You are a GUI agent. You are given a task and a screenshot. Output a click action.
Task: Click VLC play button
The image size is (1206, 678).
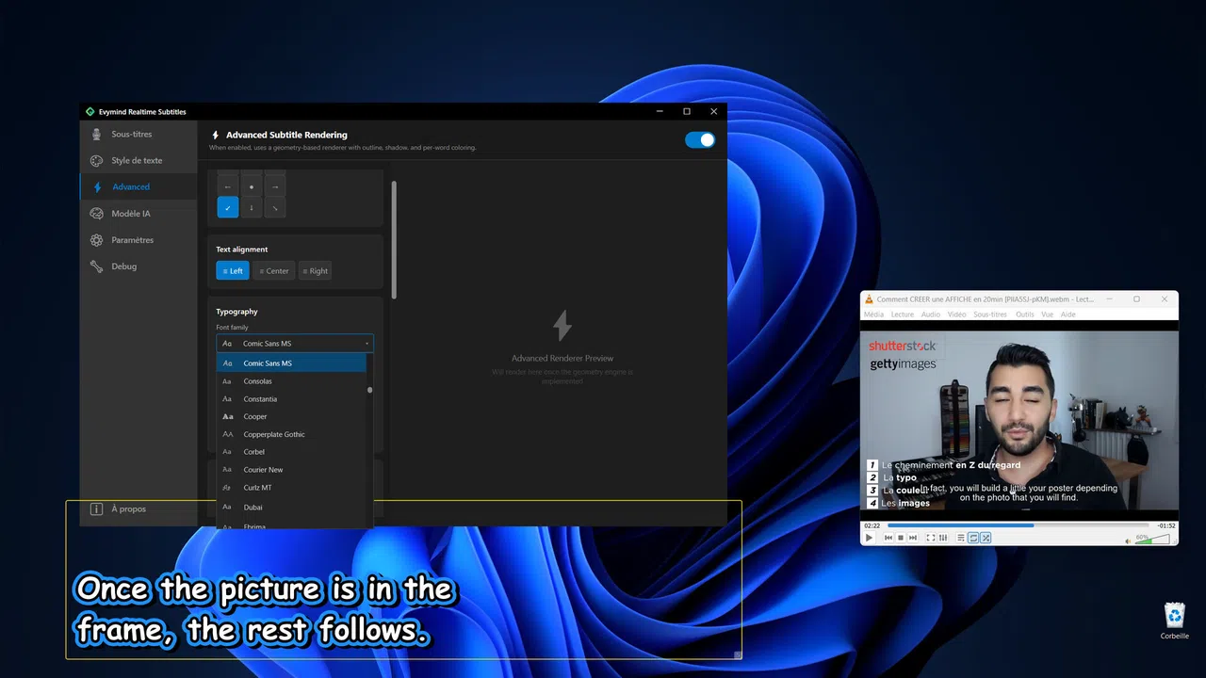[x=869, y=538]
